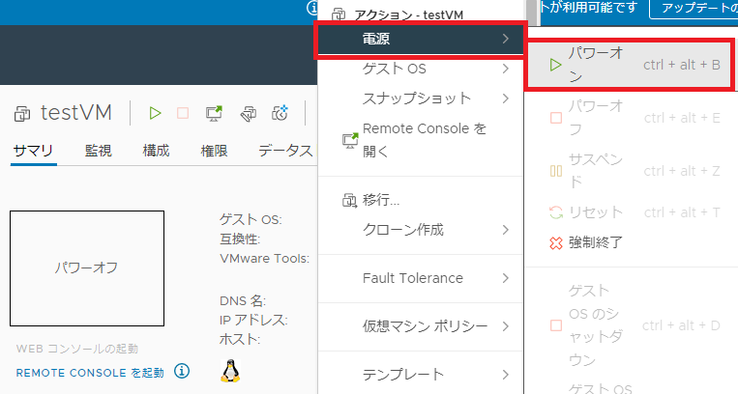Click green power-on icon beside testVM title

[x=155, y=113]
